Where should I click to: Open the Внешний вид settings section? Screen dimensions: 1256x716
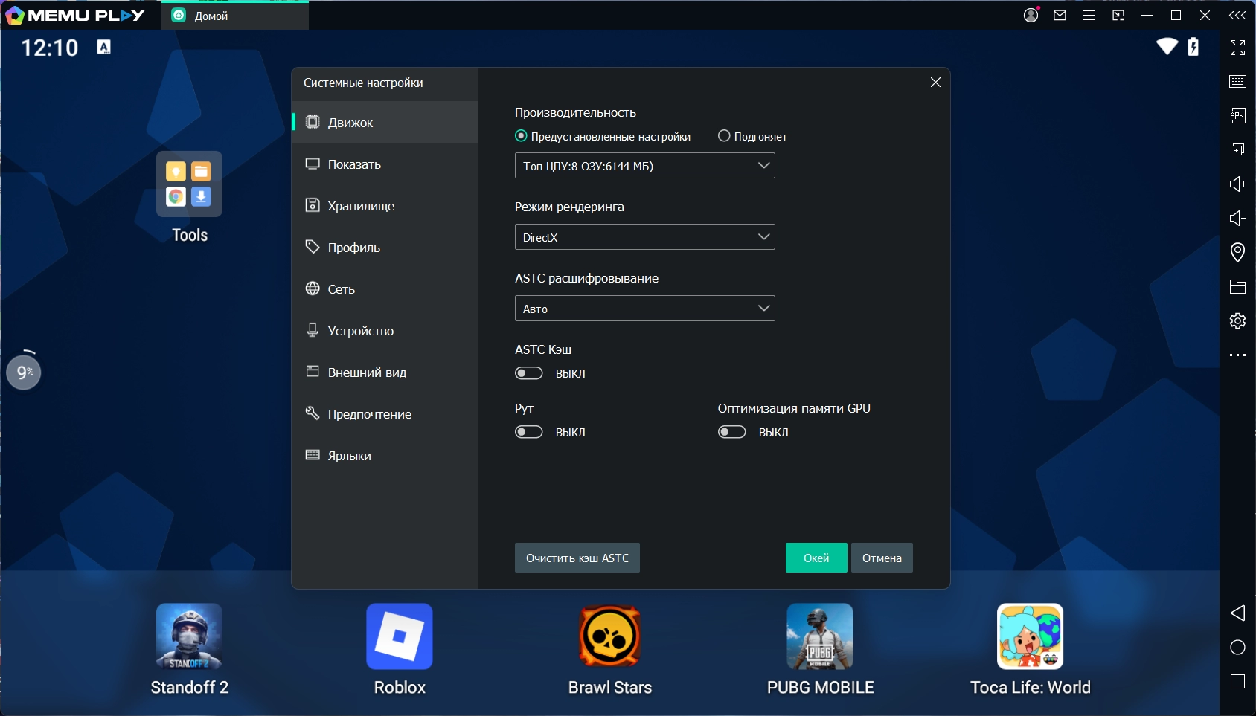click(x=385, y=372)
